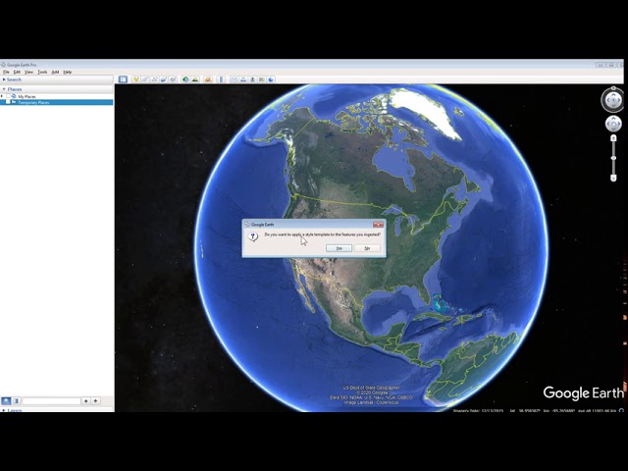Click the Places search input field

[51, 401]
